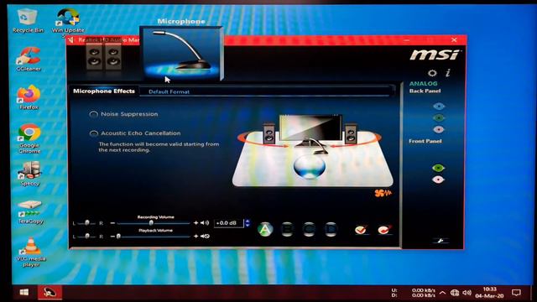Adjust playback L/R balance slider

pos(87,237)
